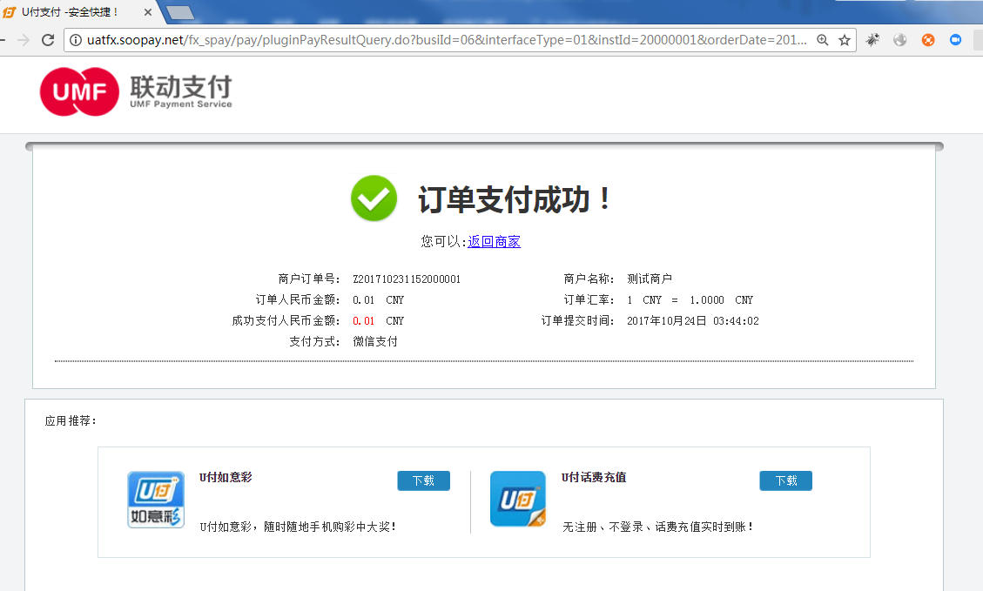Click the green success checkmark icon
This screenshot has width=983, height=591.
(x=373, y=198)
